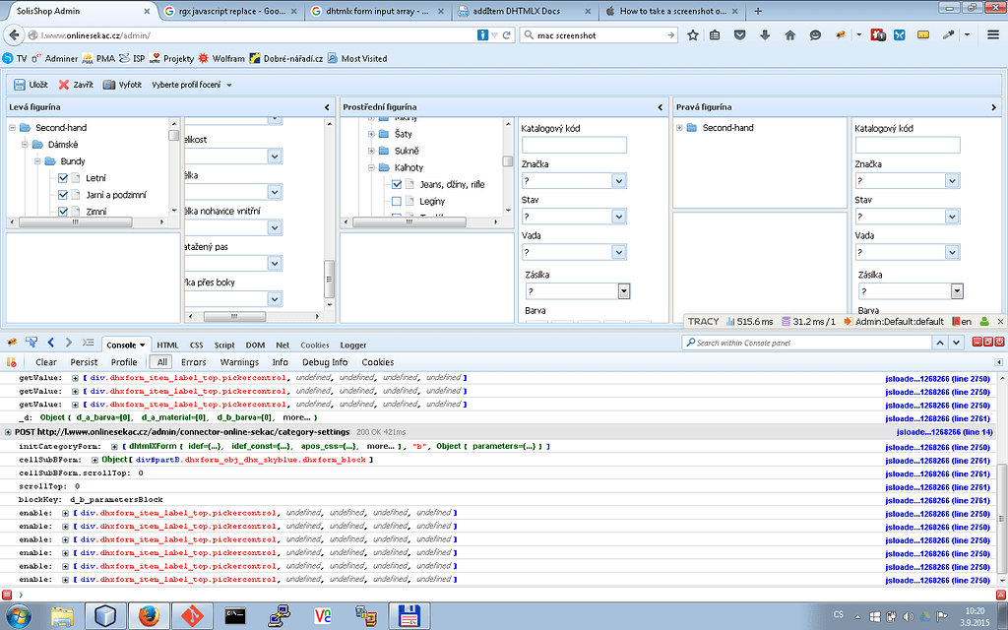Open the Vyberte profil focení dropdown

(x=186, y=85)
